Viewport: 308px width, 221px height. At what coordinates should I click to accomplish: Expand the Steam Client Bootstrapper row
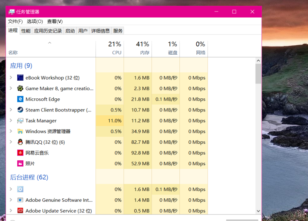[11, 110]
